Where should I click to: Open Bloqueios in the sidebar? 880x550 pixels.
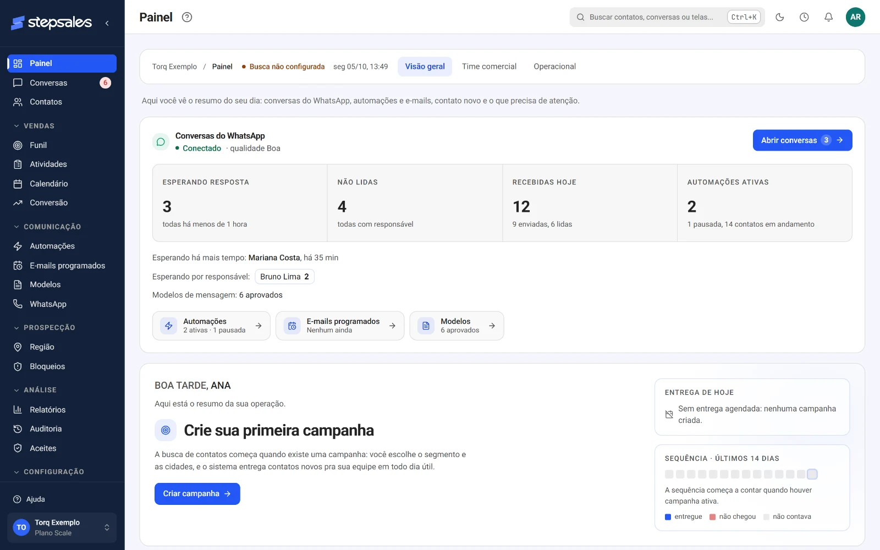[x=62, y=366]
